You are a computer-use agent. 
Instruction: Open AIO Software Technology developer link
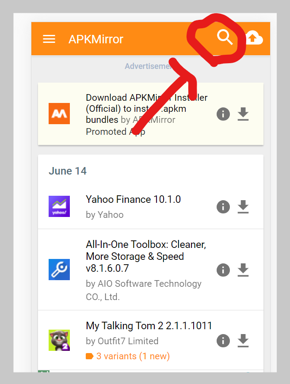[x=144, y=290]
